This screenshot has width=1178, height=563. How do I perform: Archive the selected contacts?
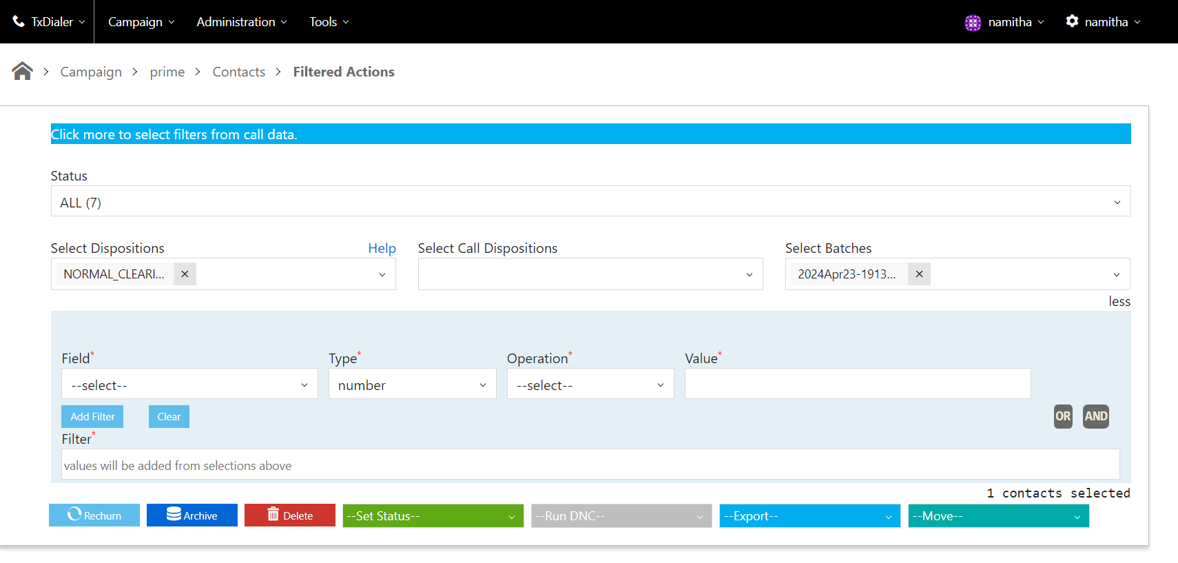(192, 515)
